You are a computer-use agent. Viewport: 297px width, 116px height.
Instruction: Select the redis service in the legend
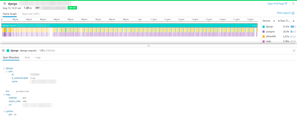(x=269, y=41)
